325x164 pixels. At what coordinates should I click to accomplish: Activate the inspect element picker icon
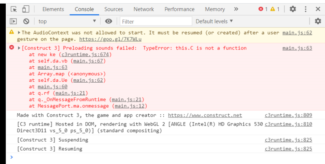click(14, 9)
